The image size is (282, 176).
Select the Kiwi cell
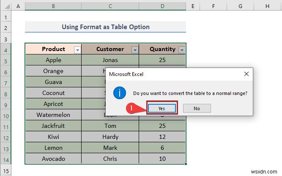53,137
